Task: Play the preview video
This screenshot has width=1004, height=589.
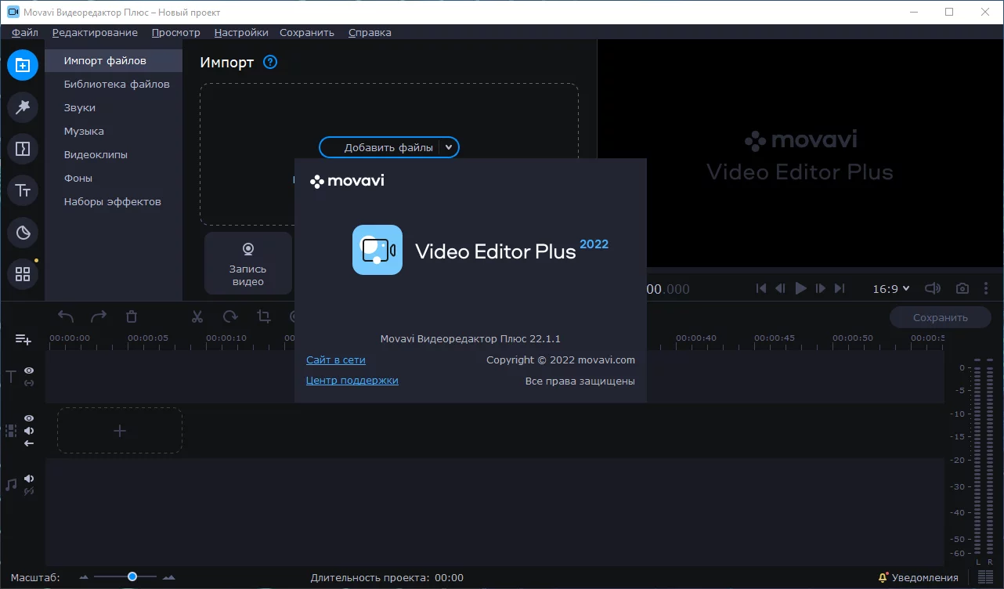Action: coord(800,288)
